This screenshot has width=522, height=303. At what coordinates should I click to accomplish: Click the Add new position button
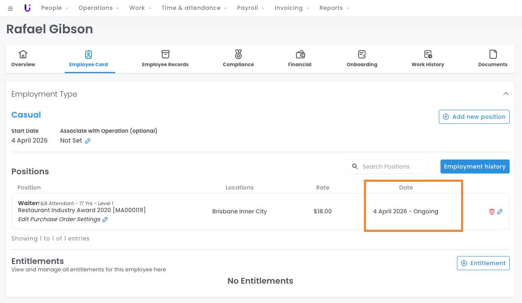(x=474, y=117)
